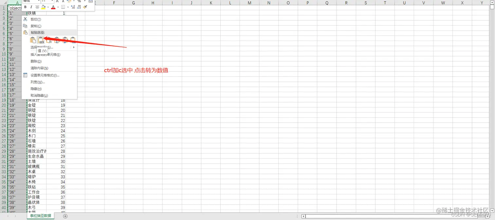Select number cell 29 beside 生命水晶
The width and height of the screenshot is (495, 220).
point(56,156)
